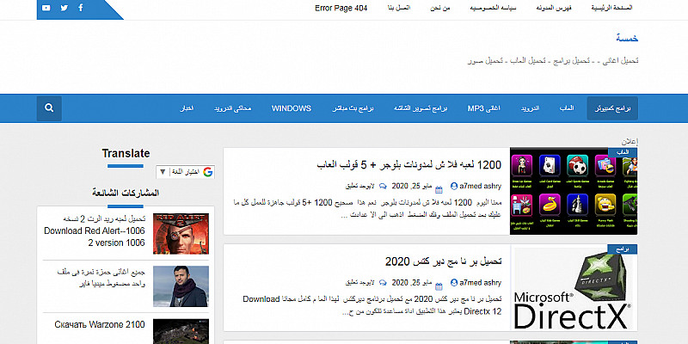Click the author avatar icon in the 1200 games post

[454, 186]
